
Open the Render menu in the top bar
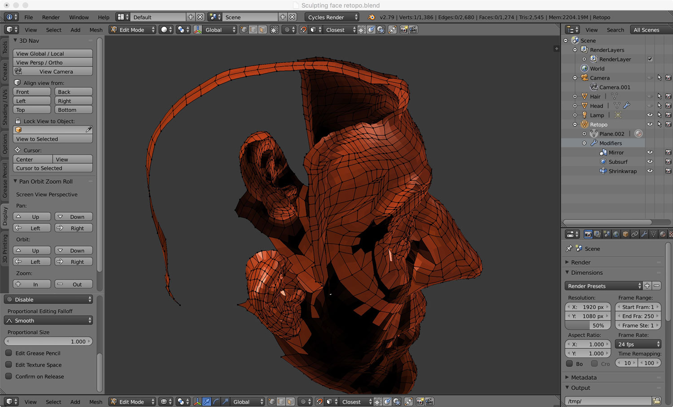pos(51,17)
